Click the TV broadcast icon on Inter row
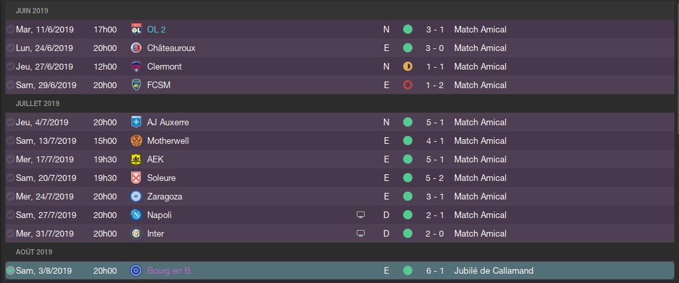Image resolution: width=679 pixels, height=283 pixels. click(360, 234)
